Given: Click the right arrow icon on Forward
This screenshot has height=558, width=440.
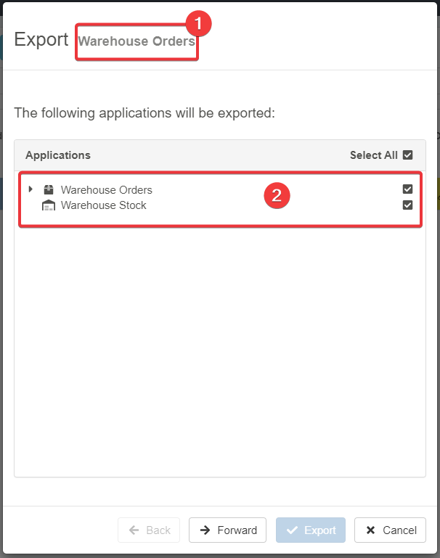Looking at the screenshot, I should pos(205,530).
